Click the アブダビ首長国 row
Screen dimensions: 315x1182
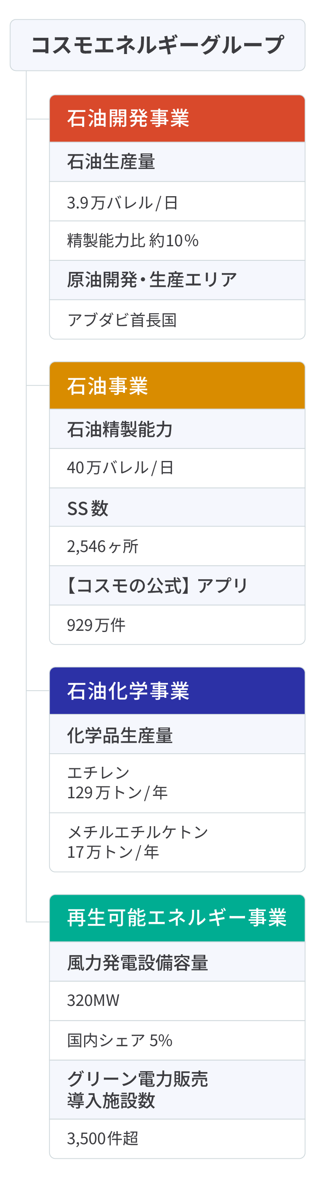pyautogui.click(x=177, y=320)
